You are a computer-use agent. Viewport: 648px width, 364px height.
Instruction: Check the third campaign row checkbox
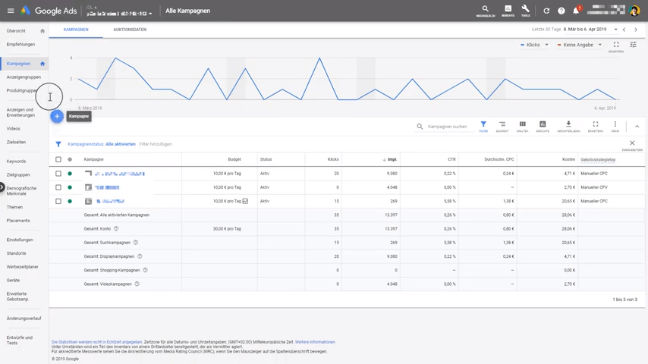coord(58,201)
